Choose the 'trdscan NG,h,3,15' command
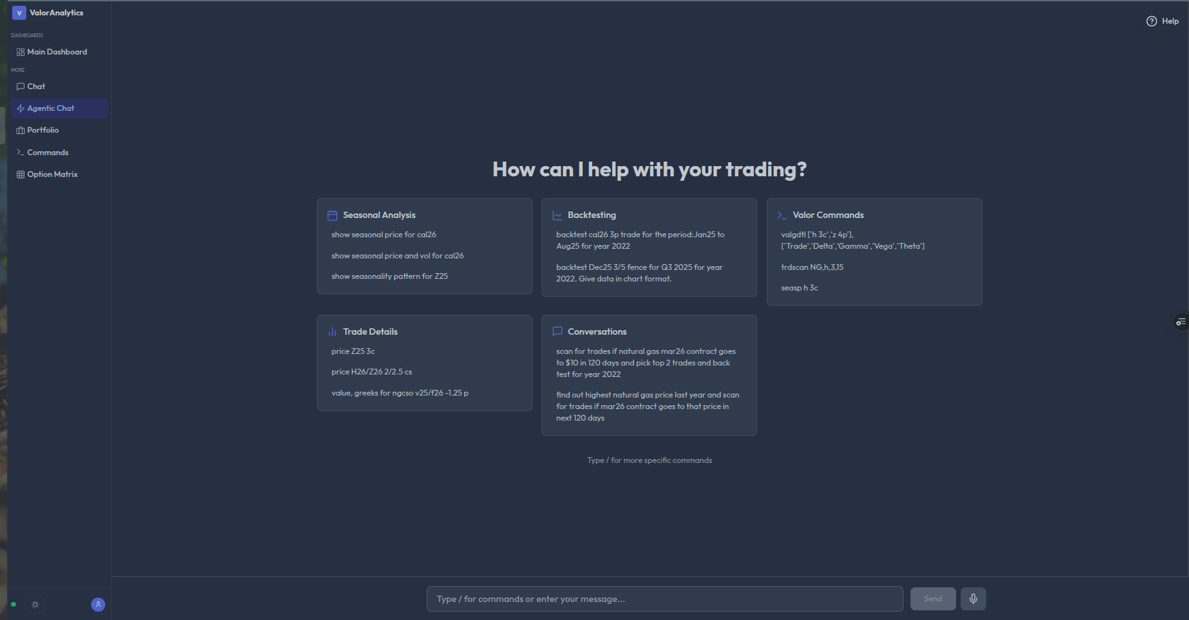The height and width of the screenshot is (620, 1189). coord(812,267)
